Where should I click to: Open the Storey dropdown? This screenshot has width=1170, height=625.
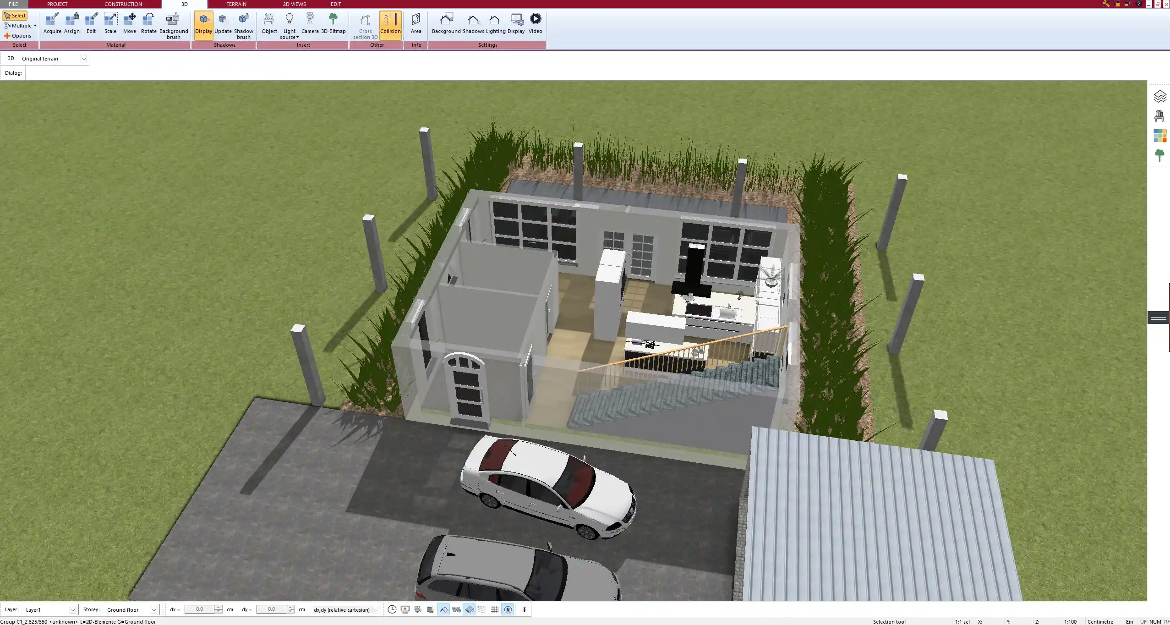pos(154,610)
